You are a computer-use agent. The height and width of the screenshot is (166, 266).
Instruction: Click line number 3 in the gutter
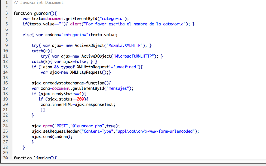[6, 13]
